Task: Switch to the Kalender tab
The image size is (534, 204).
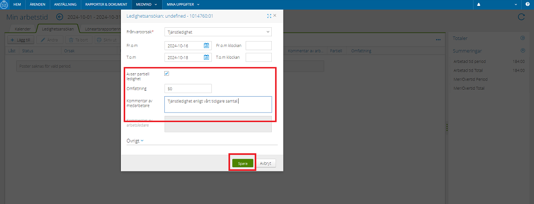Action: click(23, 29)
